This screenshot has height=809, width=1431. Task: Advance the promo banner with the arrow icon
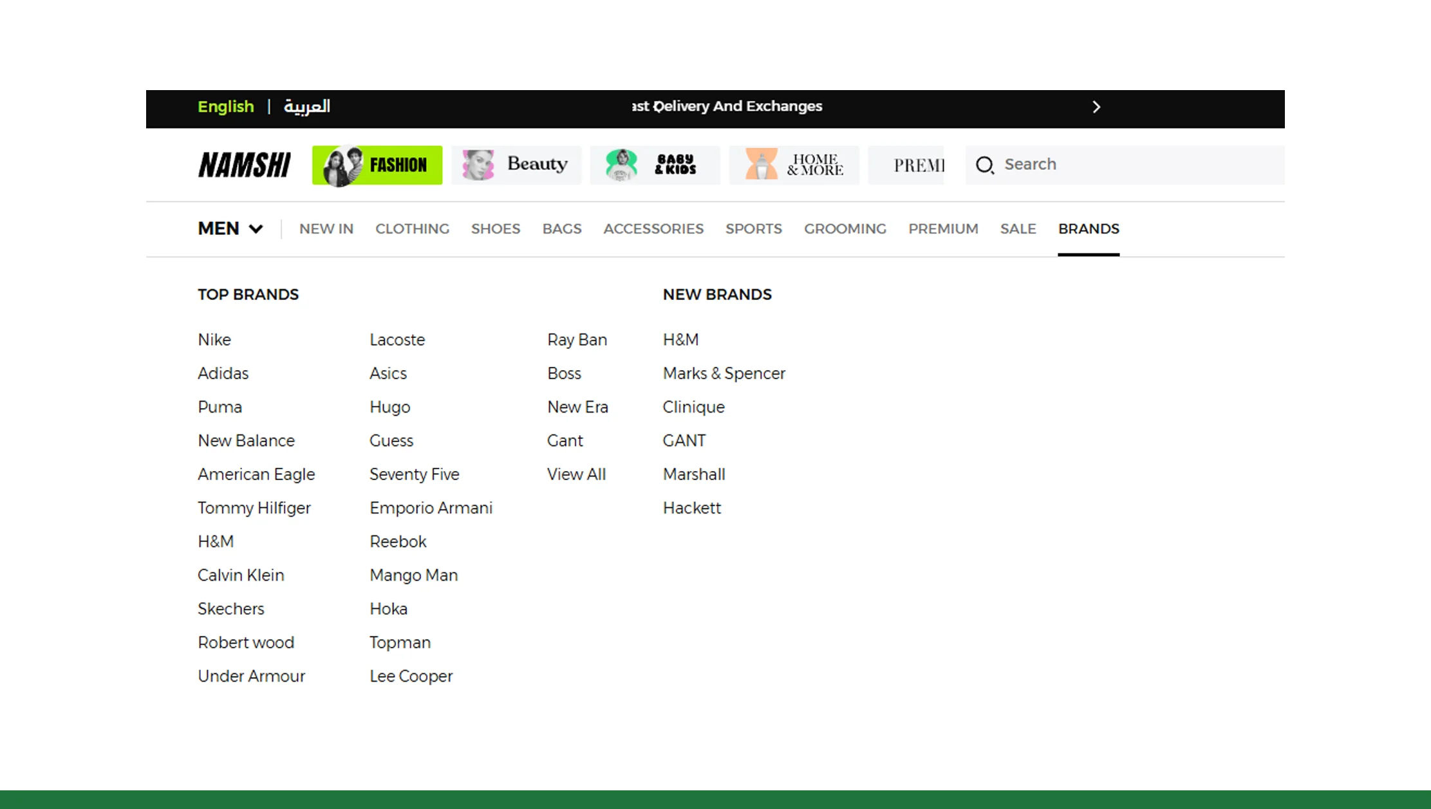(1096, 107)
